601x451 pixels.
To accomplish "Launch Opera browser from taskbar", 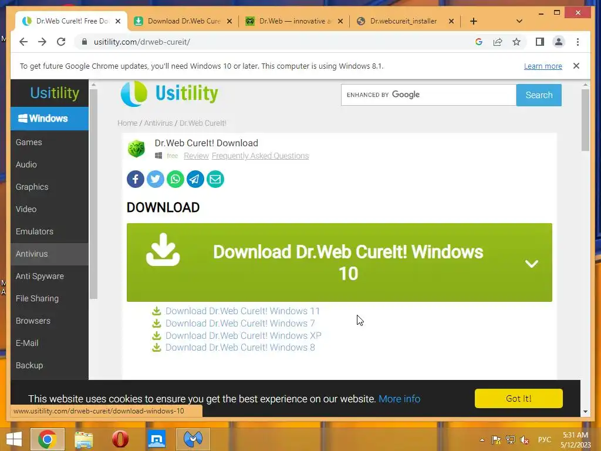I will (x=120, y=439).
